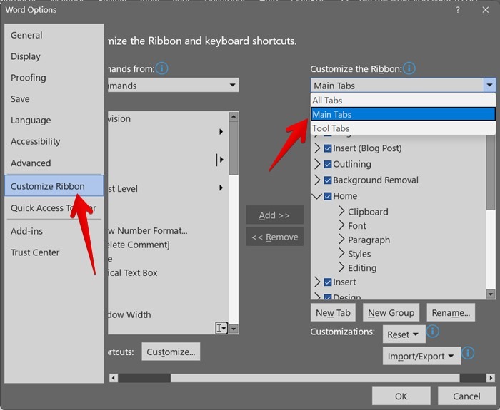Choose 'Tool Tabs' from the dropdown list
This screenshot has width=500, height=410.
403,128
